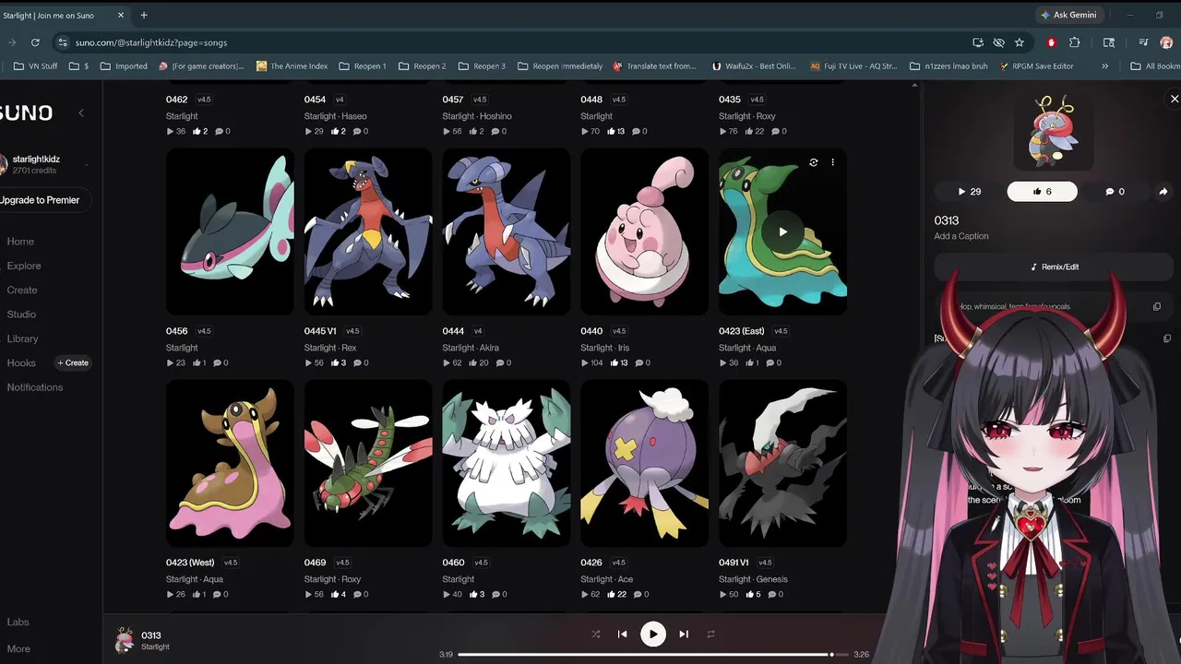Open the Reopen 1 bookmarks folder
The height and width of the screenshot is (664, 1181).
[x=363, y=66]
